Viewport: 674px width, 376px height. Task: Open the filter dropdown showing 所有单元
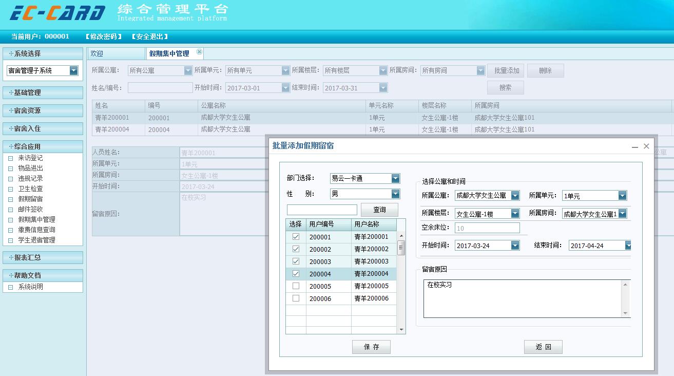coord(285,71)
